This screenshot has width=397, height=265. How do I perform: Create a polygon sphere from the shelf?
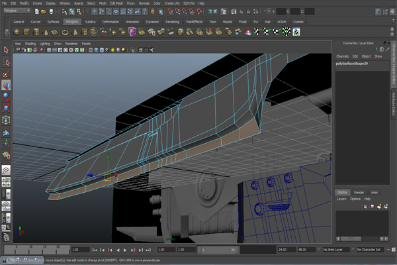(17, 32)
